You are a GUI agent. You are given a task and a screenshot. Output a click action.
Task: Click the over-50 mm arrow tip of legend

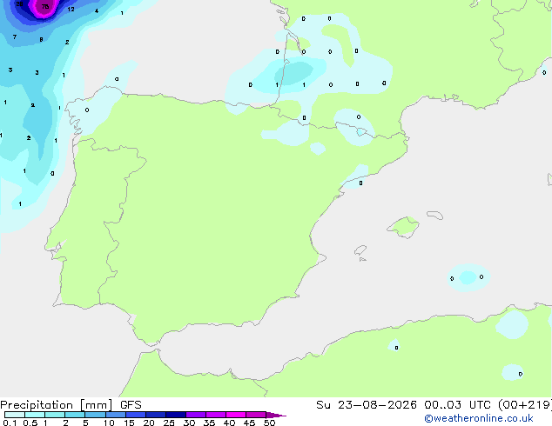pyautogui.click(x=276, y=415)
